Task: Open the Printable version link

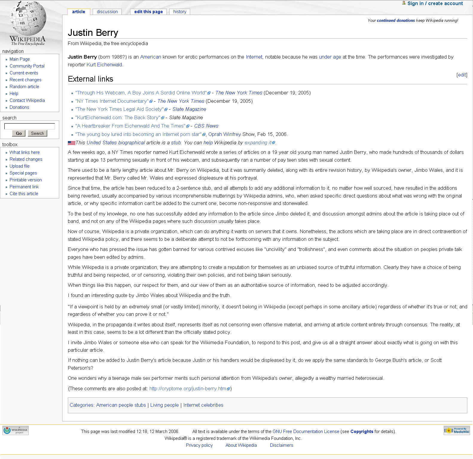Action: coord(25,180)
